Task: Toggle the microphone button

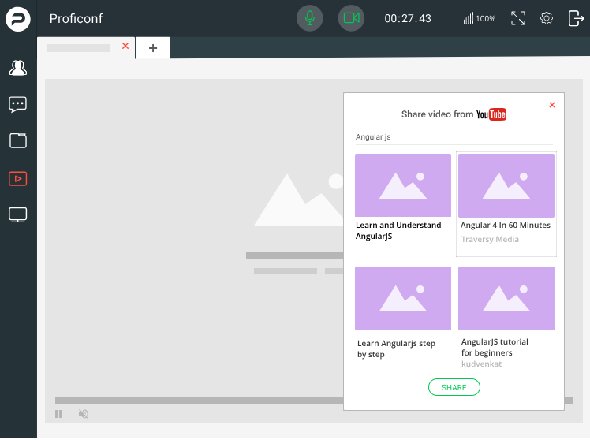Action: pyautogui.click(x=310, y=18)
